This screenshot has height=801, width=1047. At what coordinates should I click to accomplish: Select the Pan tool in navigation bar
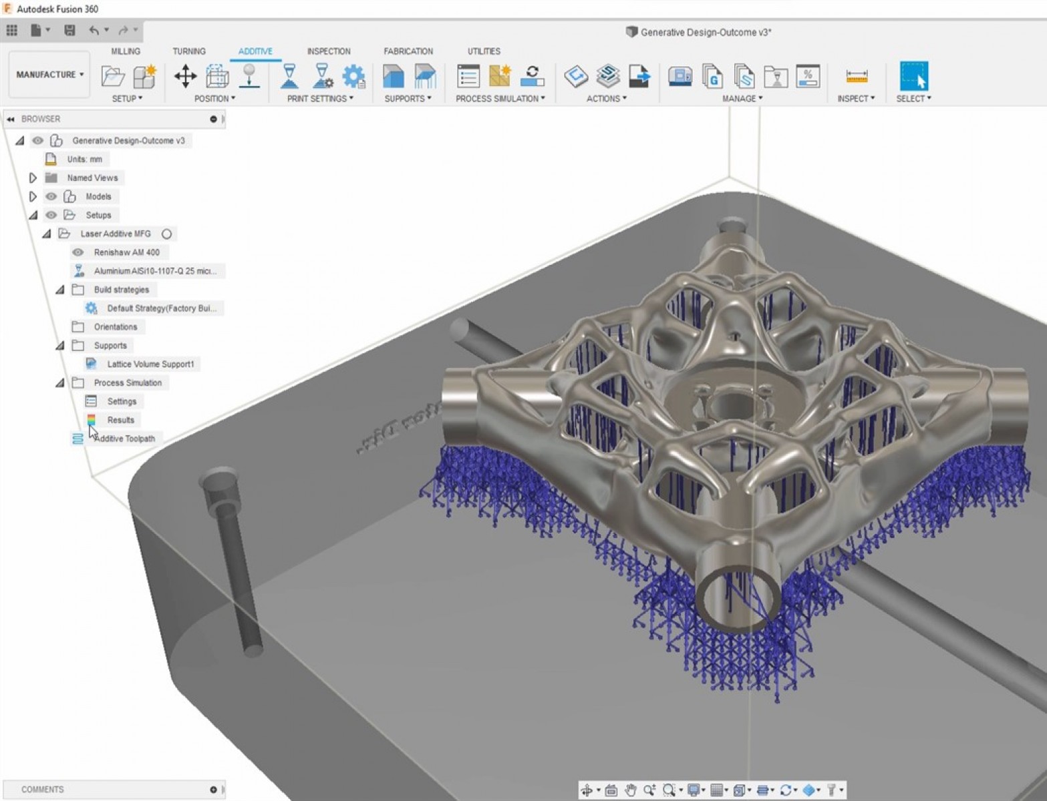pyautogui.click(x=631, y=790)
